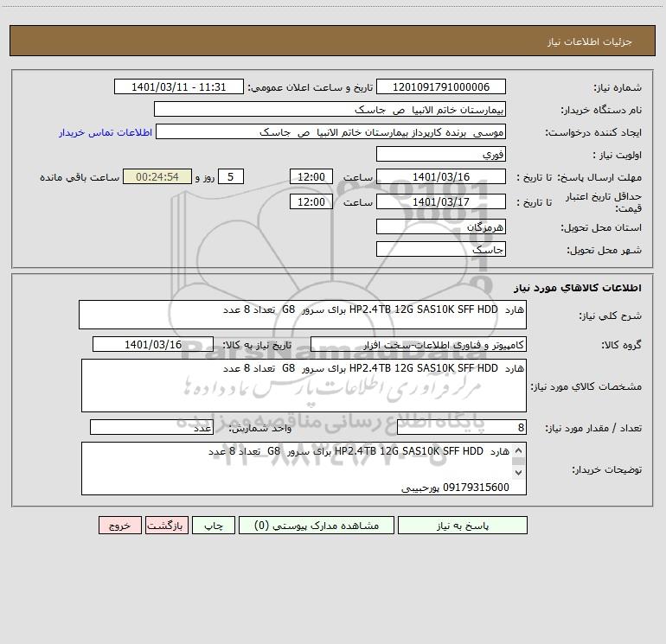
Task: Click the priority field showing 'فوری'
Action: [441, 154]
